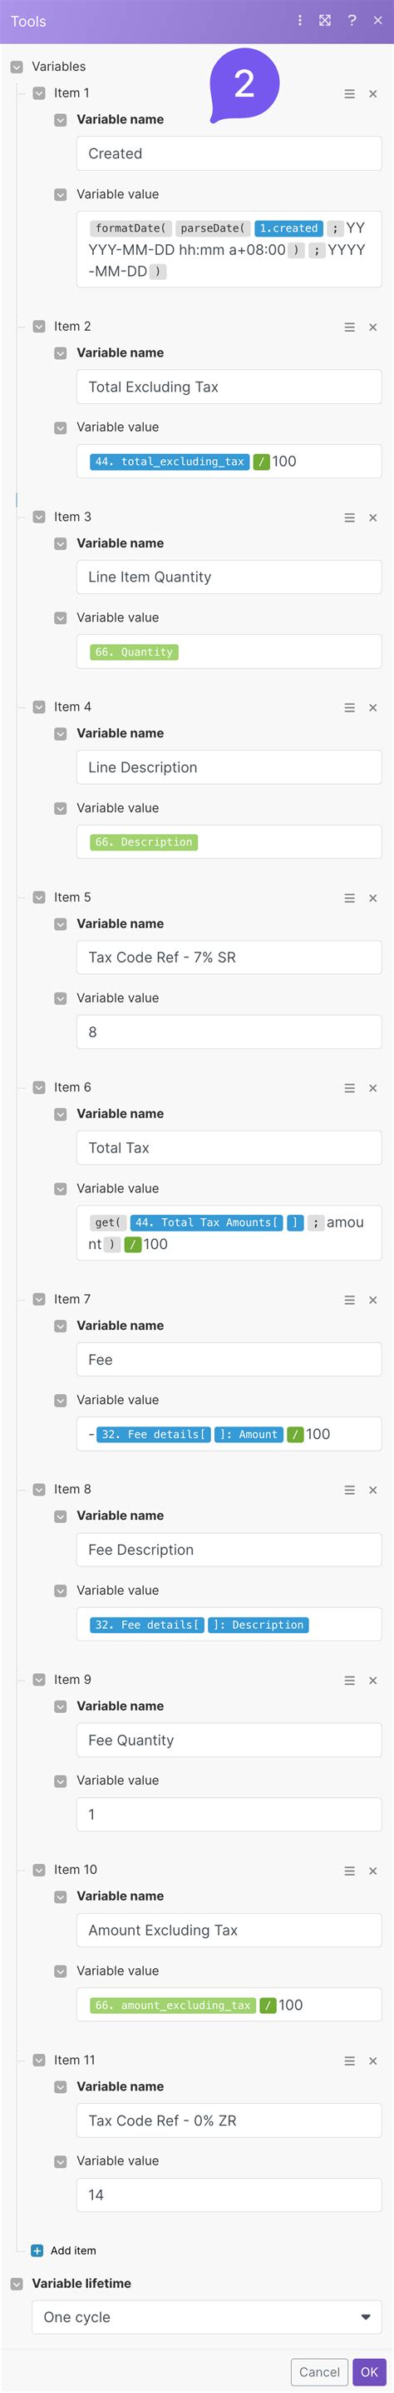
Task: Click the Item 10 reorder handle
Action: point(349,1871)
